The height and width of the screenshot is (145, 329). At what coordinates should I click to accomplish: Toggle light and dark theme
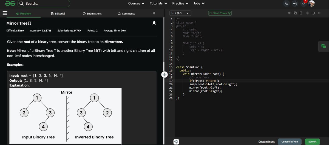295,4
